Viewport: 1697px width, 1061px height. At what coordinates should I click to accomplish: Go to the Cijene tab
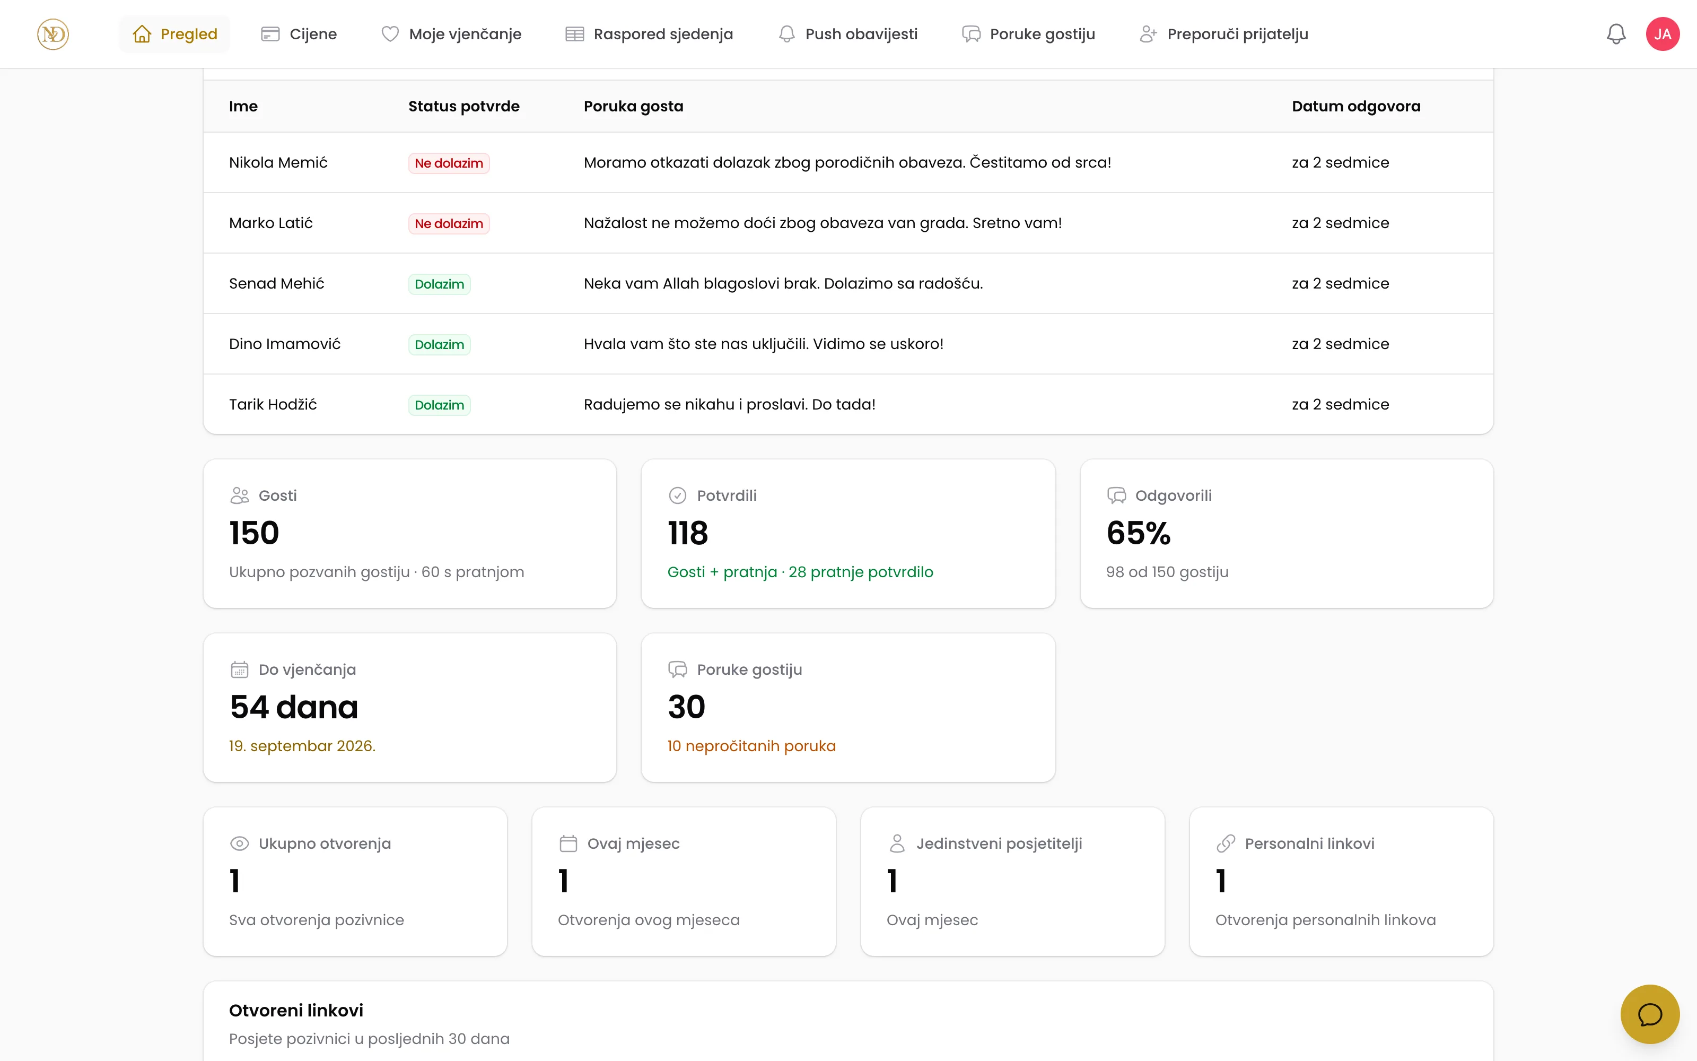click(x=299, y=33)
